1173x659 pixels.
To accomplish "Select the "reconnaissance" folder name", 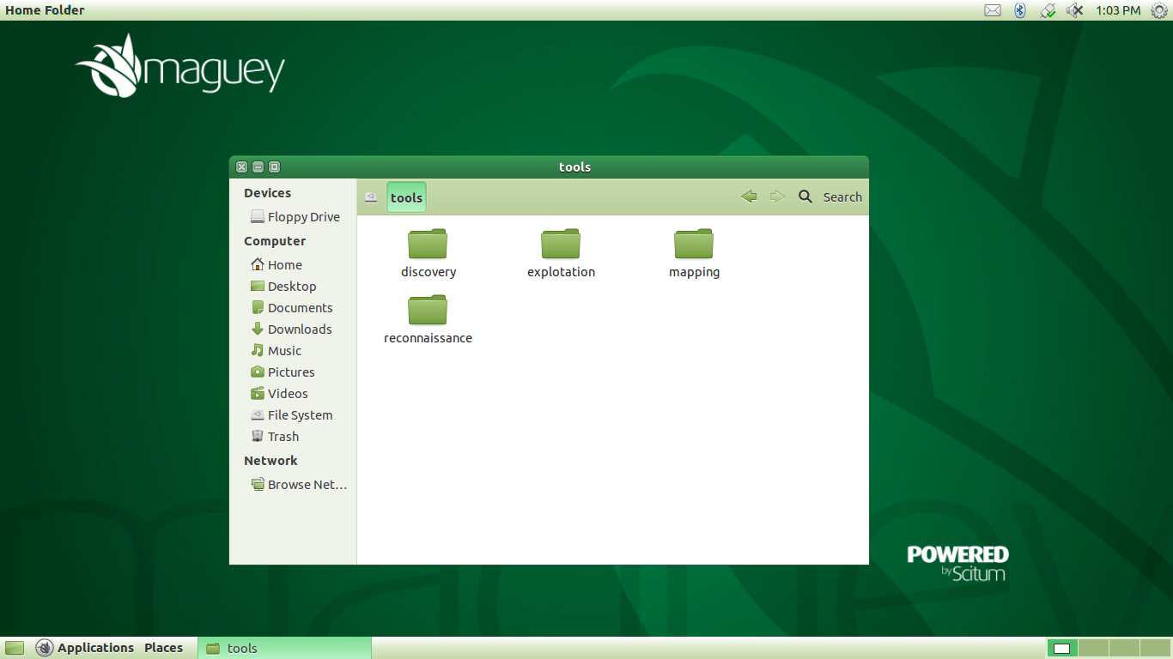I will 428,338.
